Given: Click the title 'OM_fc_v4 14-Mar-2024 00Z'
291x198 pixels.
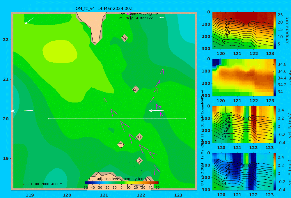Looking at the screenshot, I should click(x=104, y=8).
